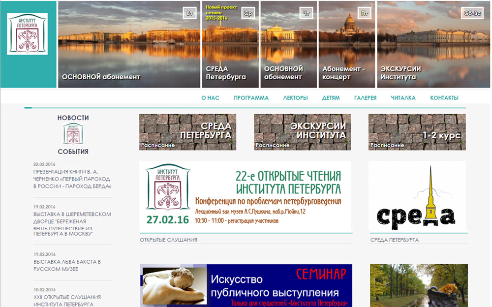Click the НОВОСТИ heading
The height and width of the screenshot is (307, 492).
click(73, 118)
